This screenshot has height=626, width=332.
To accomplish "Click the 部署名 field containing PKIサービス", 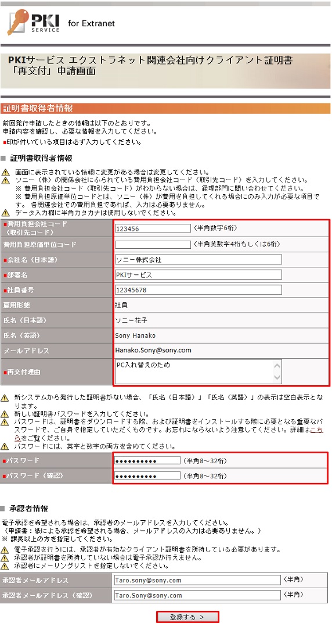I will [198, 275].
